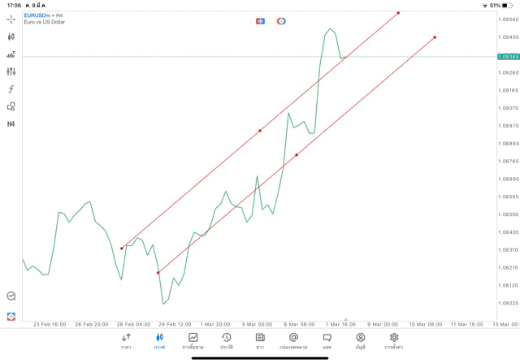
Task: Open the indicators list icon
Action: pos(11,54)
